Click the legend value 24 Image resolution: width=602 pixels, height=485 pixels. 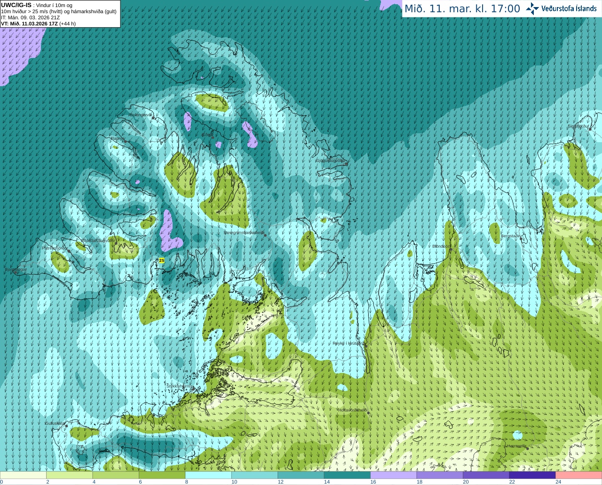click(558, 482)
